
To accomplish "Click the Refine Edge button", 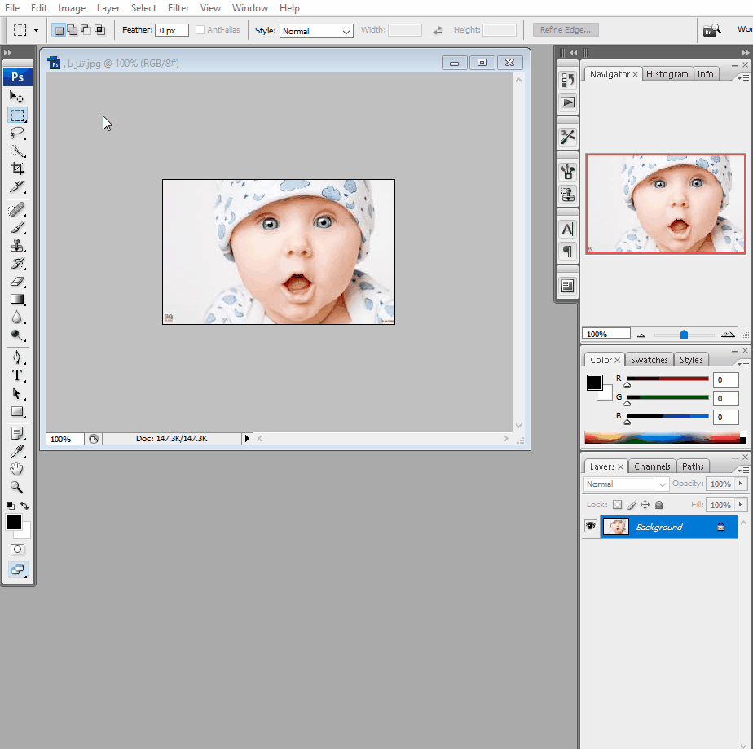I will pos(566,30).
